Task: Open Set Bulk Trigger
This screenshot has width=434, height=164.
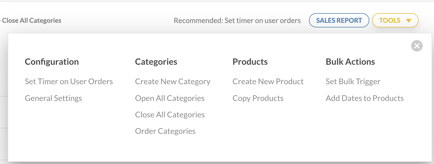Action: click(x=353, y=82)
